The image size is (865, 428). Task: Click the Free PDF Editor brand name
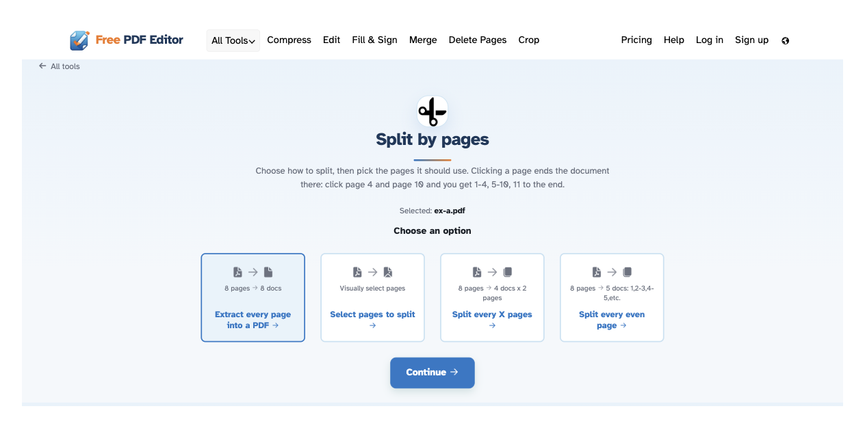[140, 40]
